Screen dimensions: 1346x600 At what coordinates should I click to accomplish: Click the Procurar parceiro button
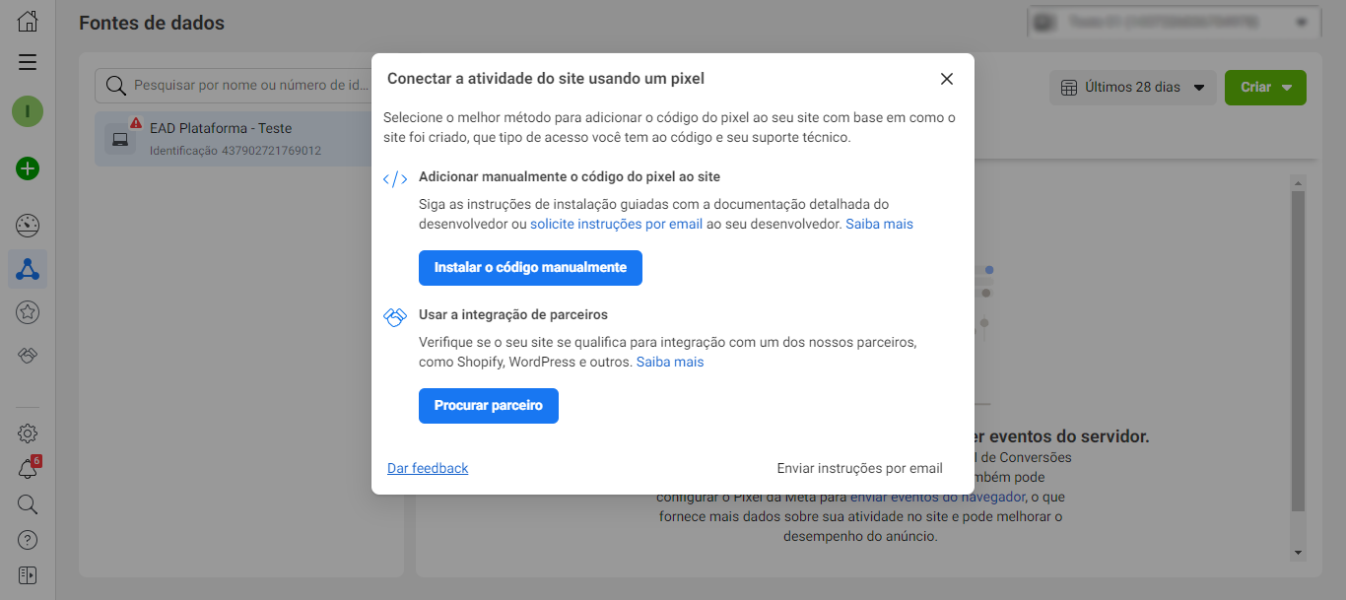tap(489, 406)
